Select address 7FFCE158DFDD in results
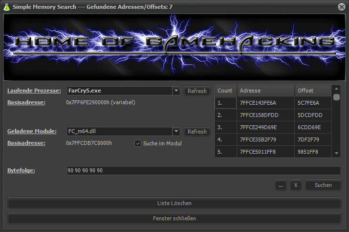The height and width of the screenshot is (232, 349). coord(266,115)
